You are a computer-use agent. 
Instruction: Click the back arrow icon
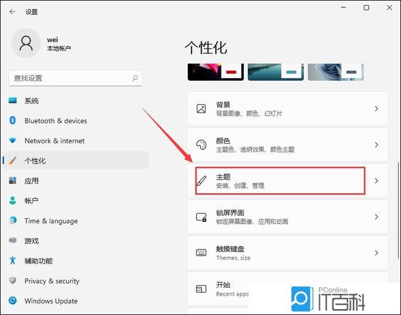point(12,11)
